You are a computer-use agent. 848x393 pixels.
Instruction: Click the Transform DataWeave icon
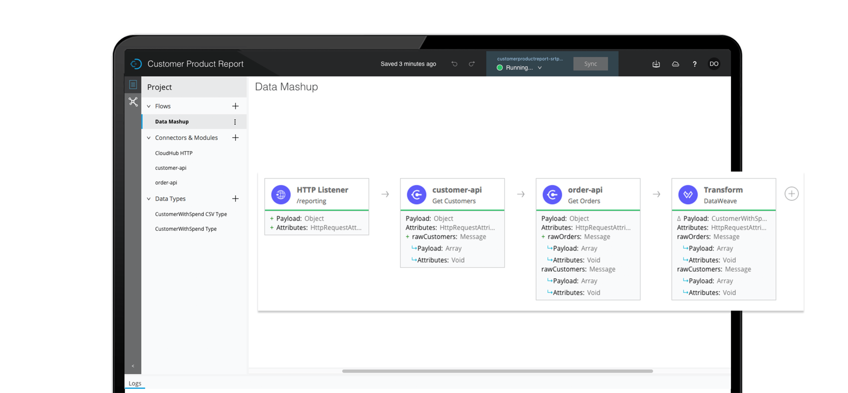(688, 195)
